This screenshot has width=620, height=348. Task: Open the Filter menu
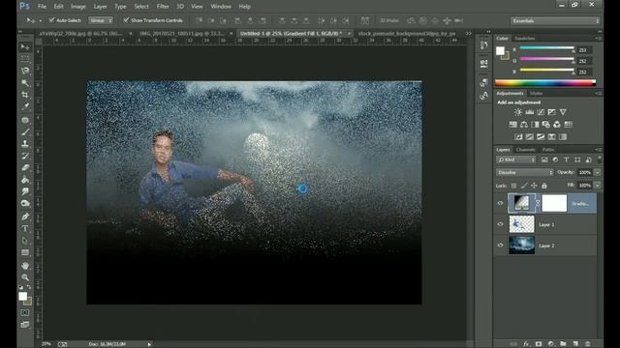click(163, 7)
